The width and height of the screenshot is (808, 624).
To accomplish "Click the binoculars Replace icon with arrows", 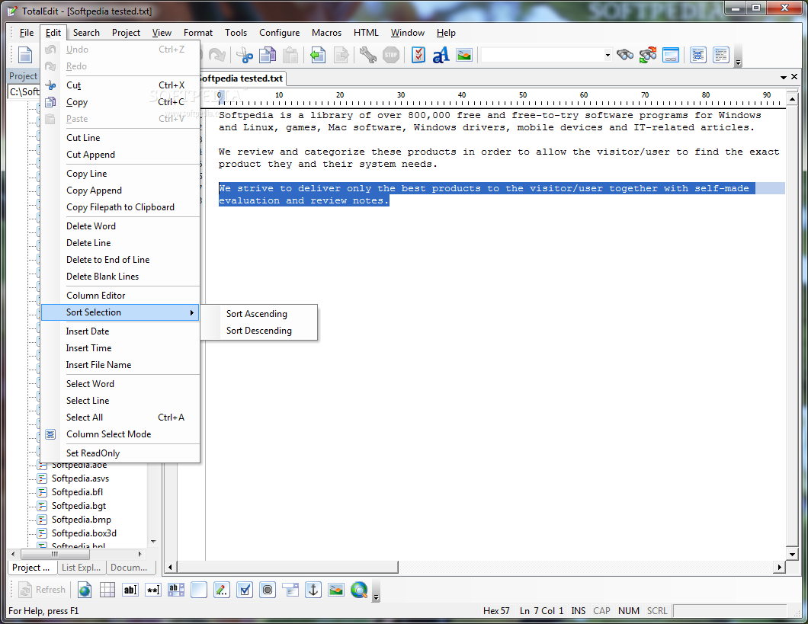I will pos(648,55).
